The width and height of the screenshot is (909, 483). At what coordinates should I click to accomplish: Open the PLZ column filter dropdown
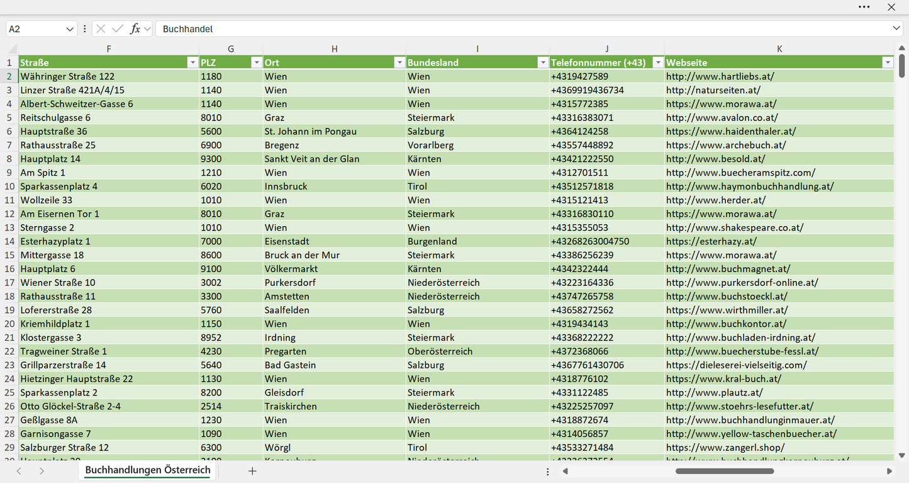pyautogui.click(x=257, y=62)
